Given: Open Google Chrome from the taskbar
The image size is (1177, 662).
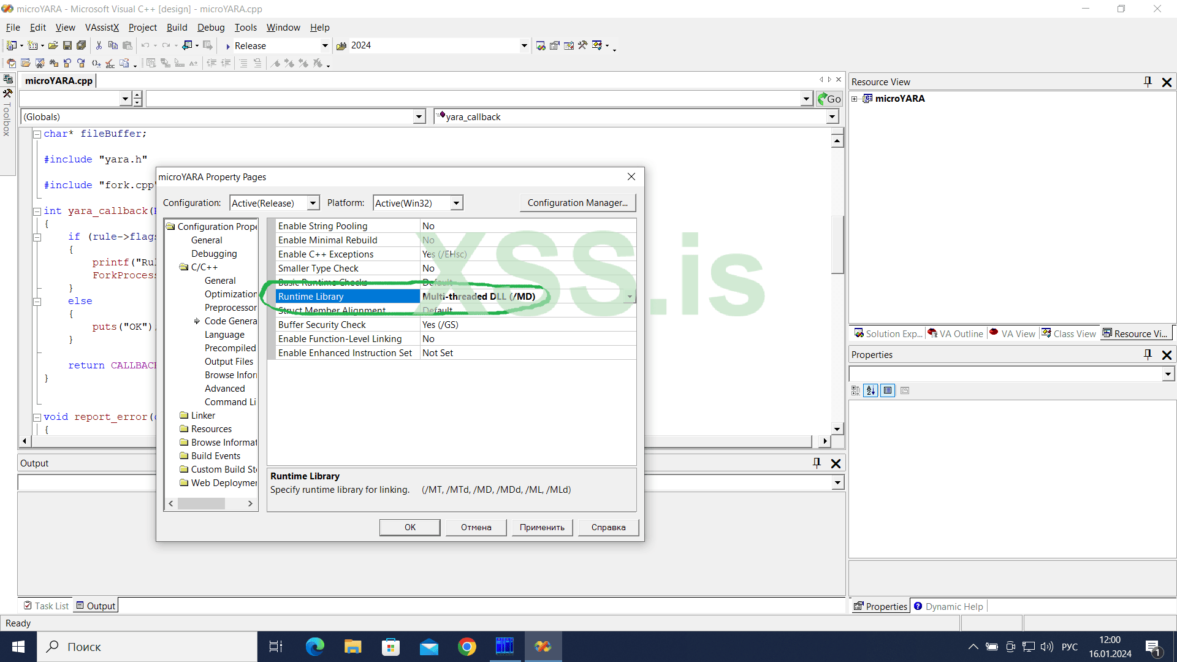Looking at the screenshot, I should 467,647.
